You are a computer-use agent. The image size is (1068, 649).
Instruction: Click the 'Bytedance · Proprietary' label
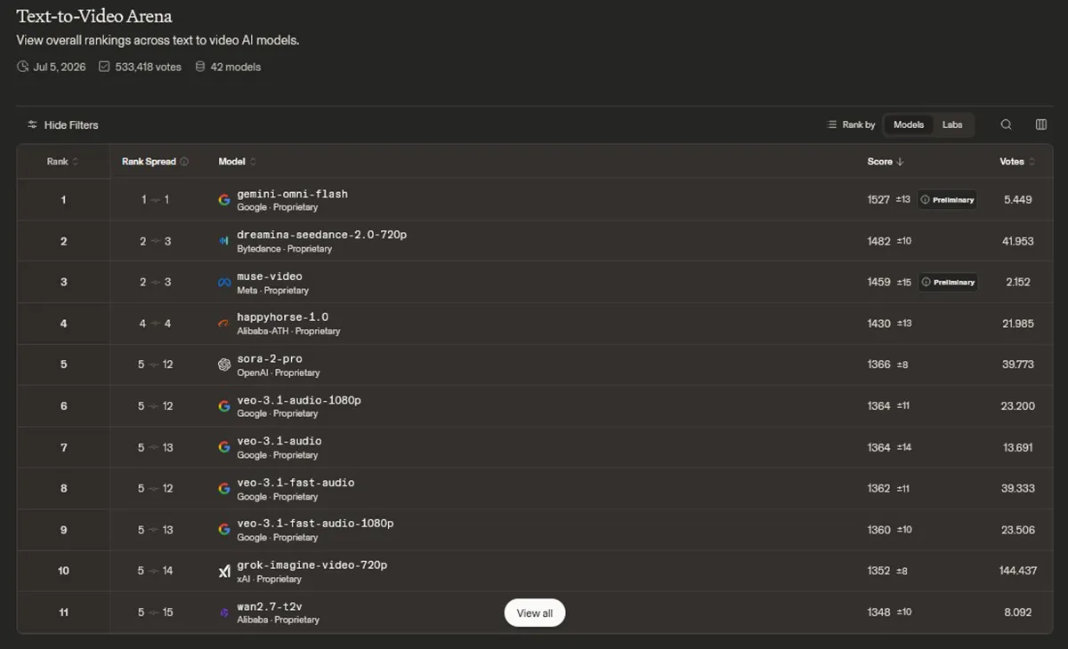pos(284,249)
